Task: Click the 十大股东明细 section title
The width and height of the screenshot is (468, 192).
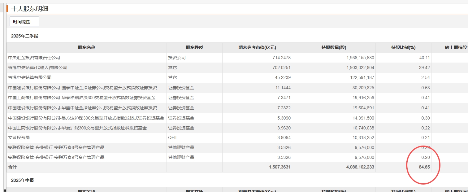Action: tap(30, 9)
